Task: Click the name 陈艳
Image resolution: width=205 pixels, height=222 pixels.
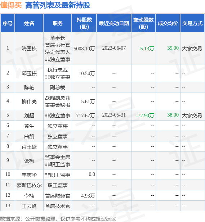Action: pyautogui.click(x=29, y=87)
